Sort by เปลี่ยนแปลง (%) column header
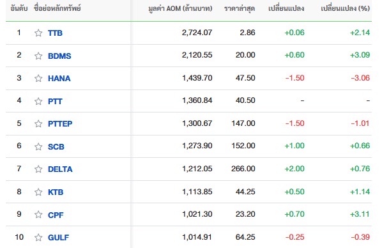Image resolution: width=382 pixels, height=248 pixels. (345, 8)
